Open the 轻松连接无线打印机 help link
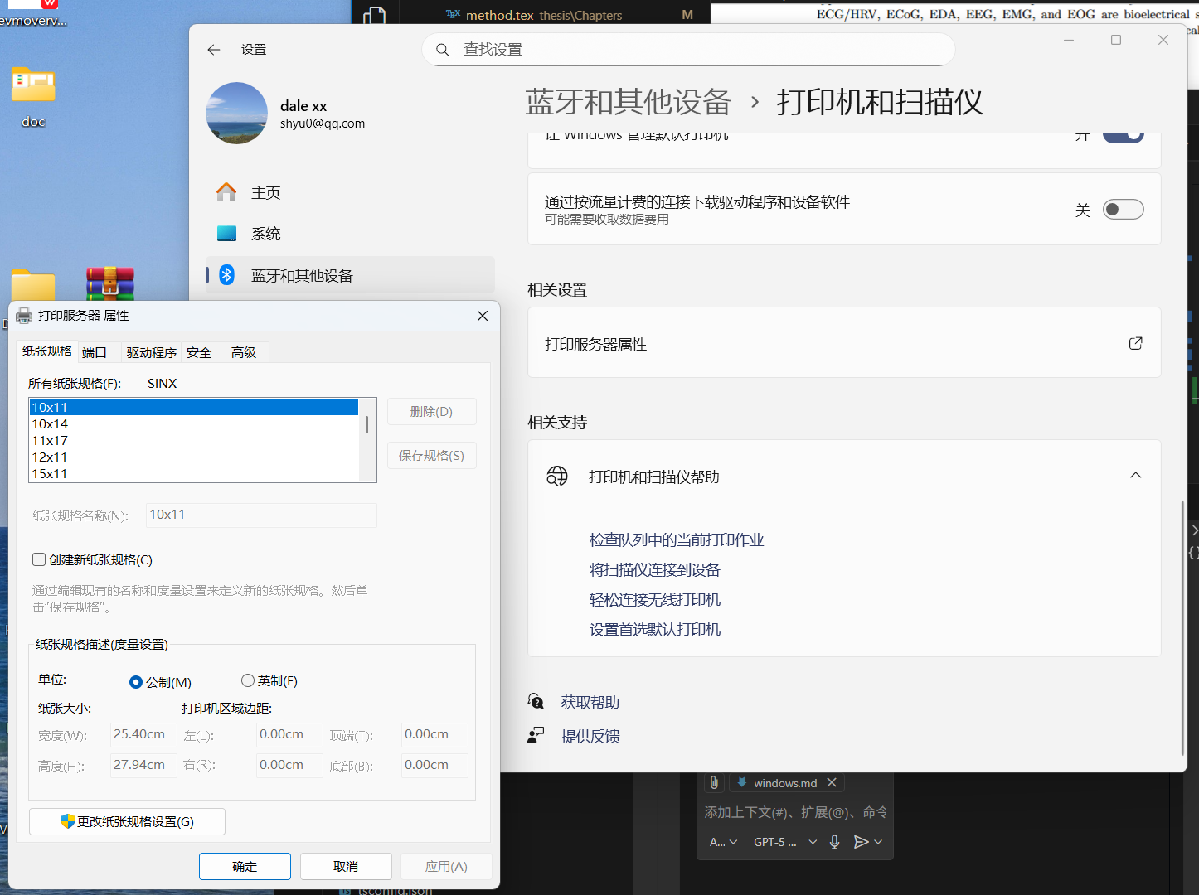Image resolution: width=1199 pixels, height=895 pixels. 654,600
